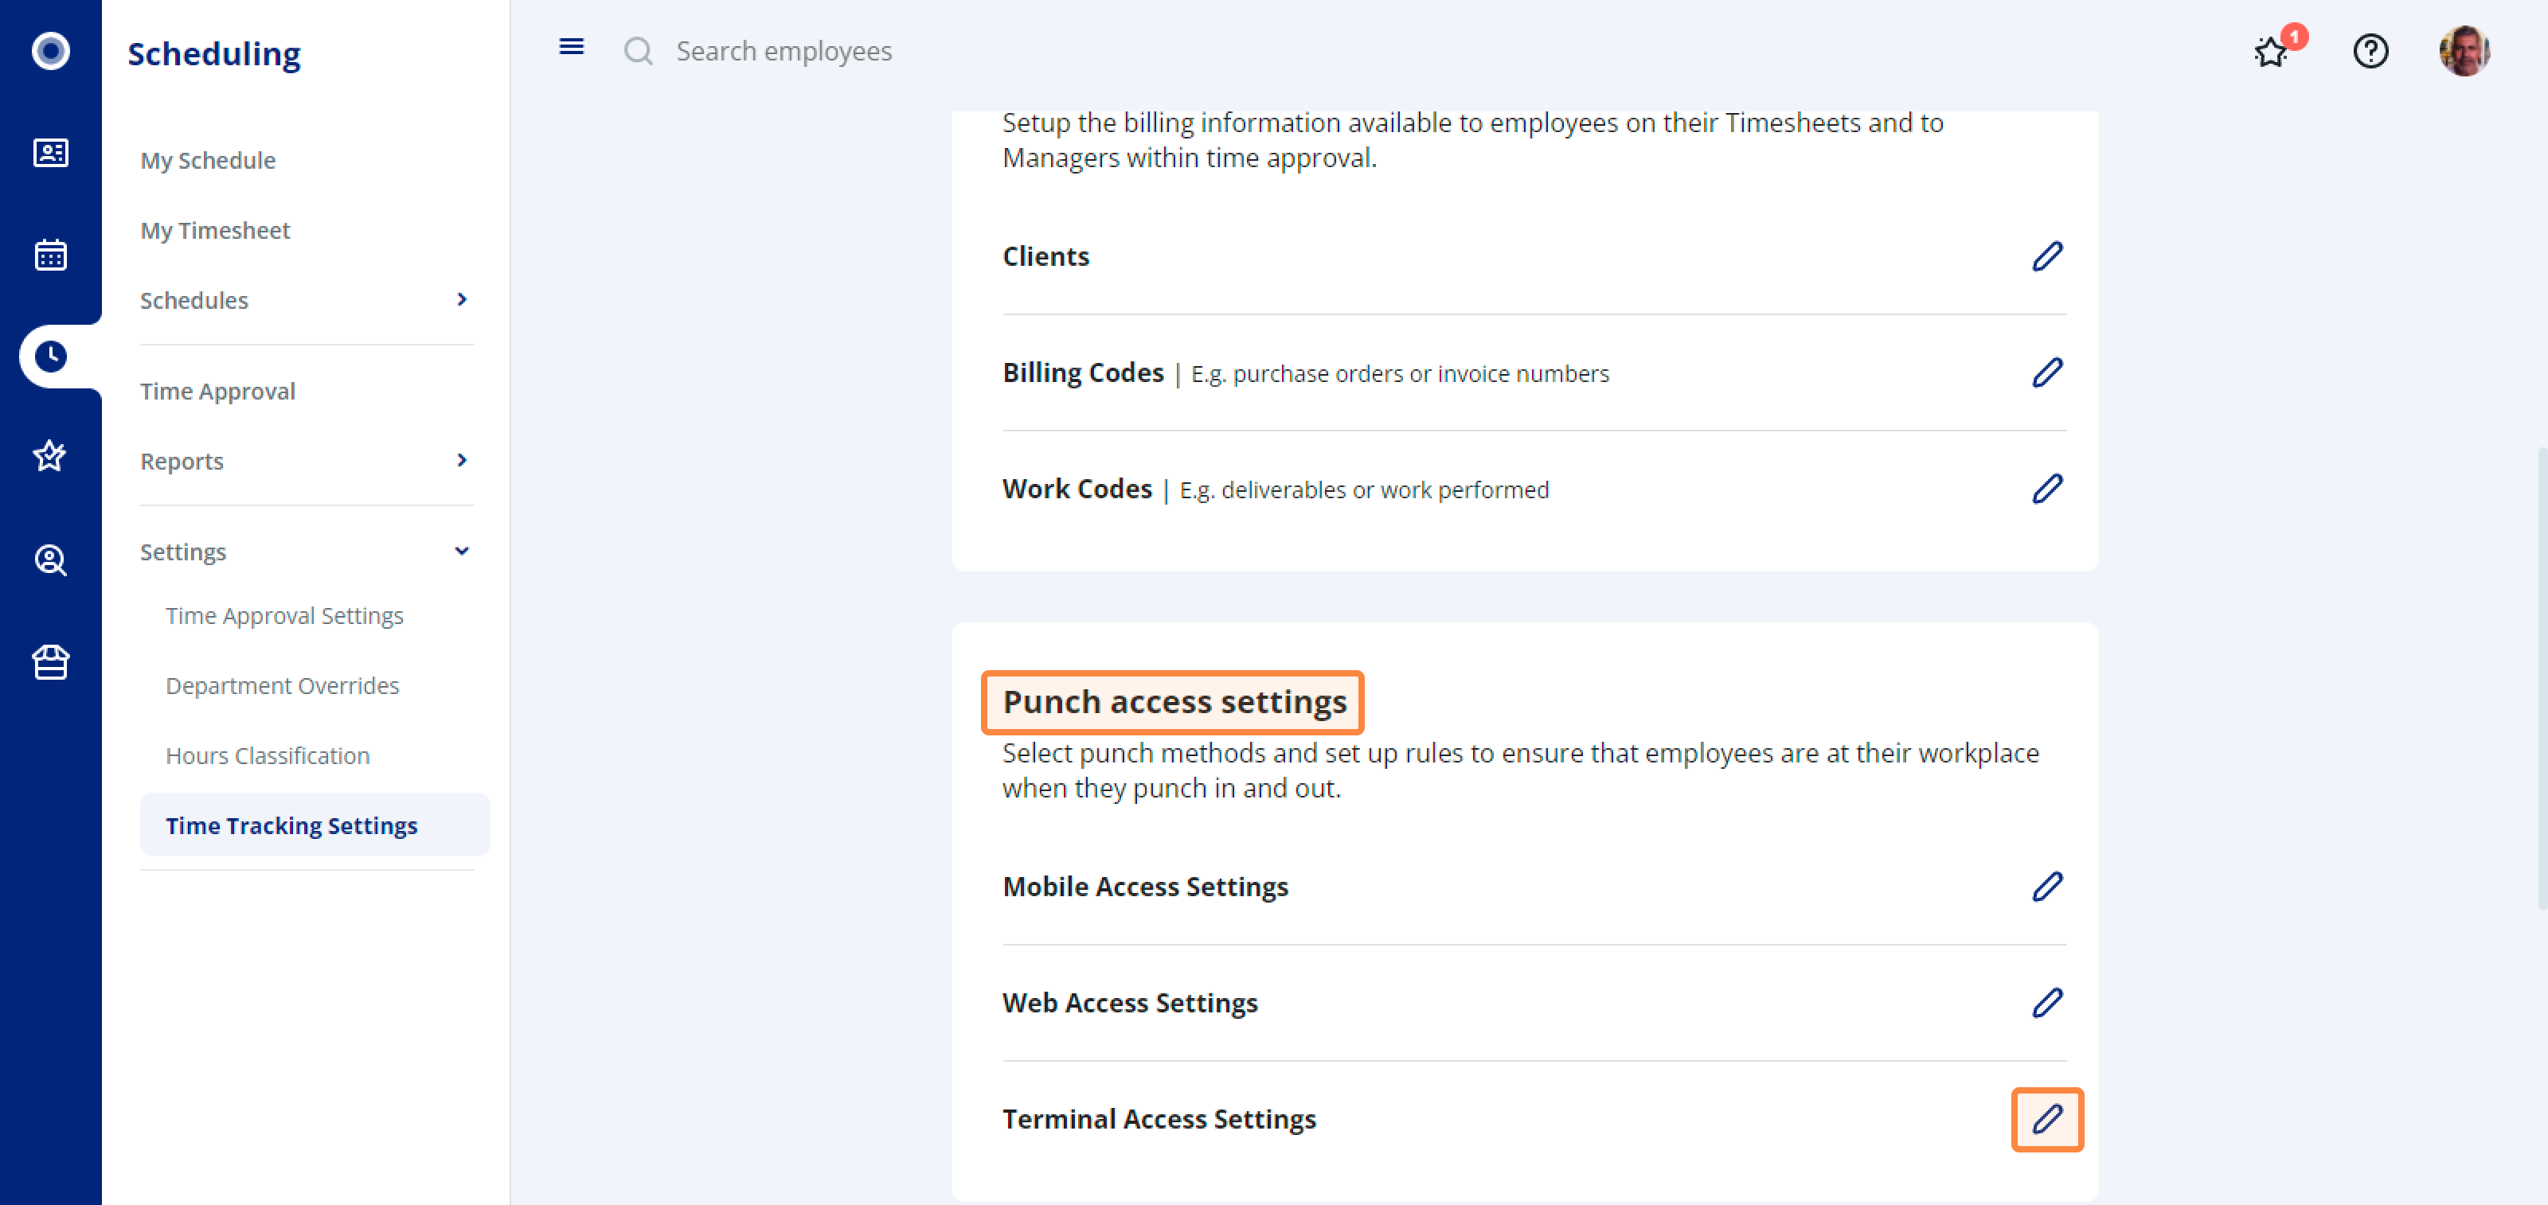Open the employee profile card icon
Image resolution: width=2548 pixels, height=1205 pixels.
coord(50,152)
